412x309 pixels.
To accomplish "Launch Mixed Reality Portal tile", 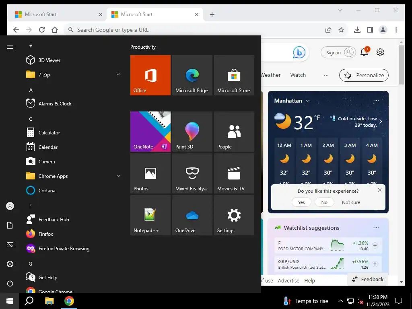I will [192, 173].
